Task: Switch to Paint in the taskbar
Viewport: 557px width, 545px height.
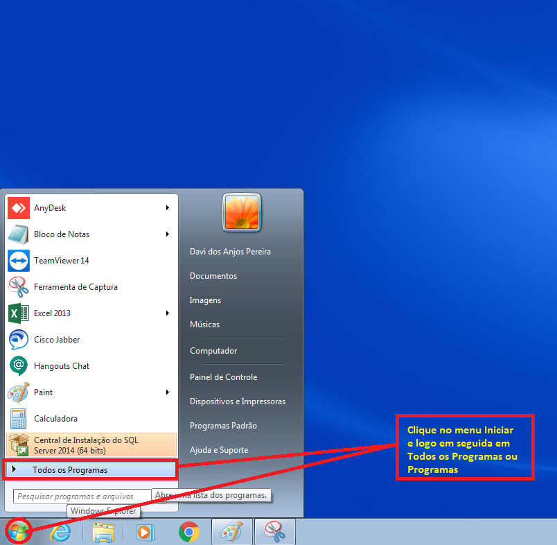Action: pyautogui.click(x=232, y=532)
